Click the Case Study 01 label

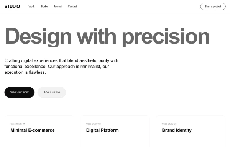point(18,124)
